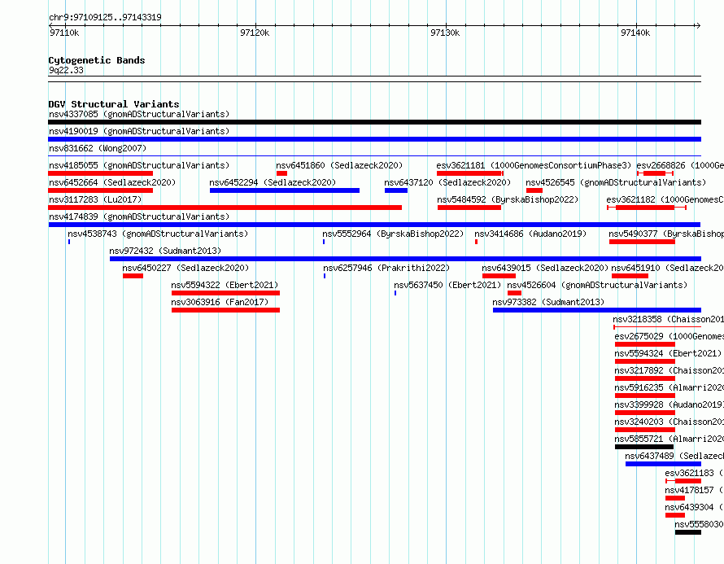This screenshot has height=564, width=724.
Task: Click the nsv6452664 (Sedlazeck2020) label
Action: point(112,182)
